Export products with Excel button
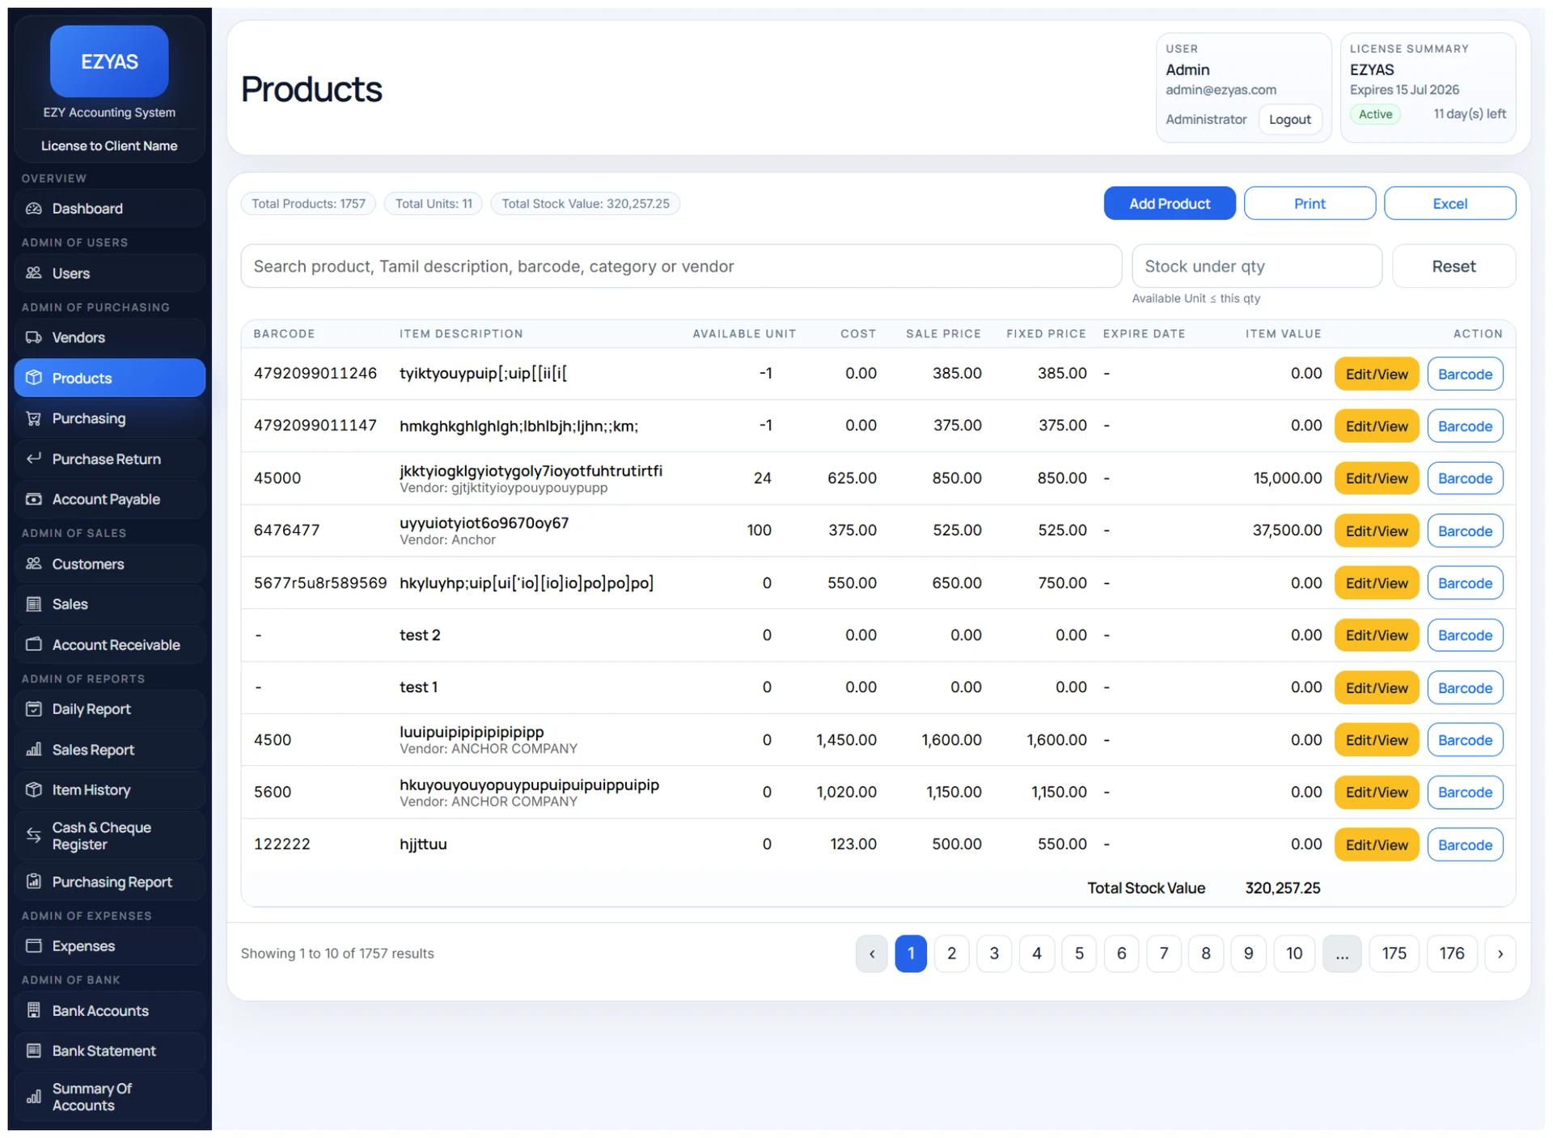Image resolution: width=1553 pixels, height=1138 pixels. pos(1449,204)
